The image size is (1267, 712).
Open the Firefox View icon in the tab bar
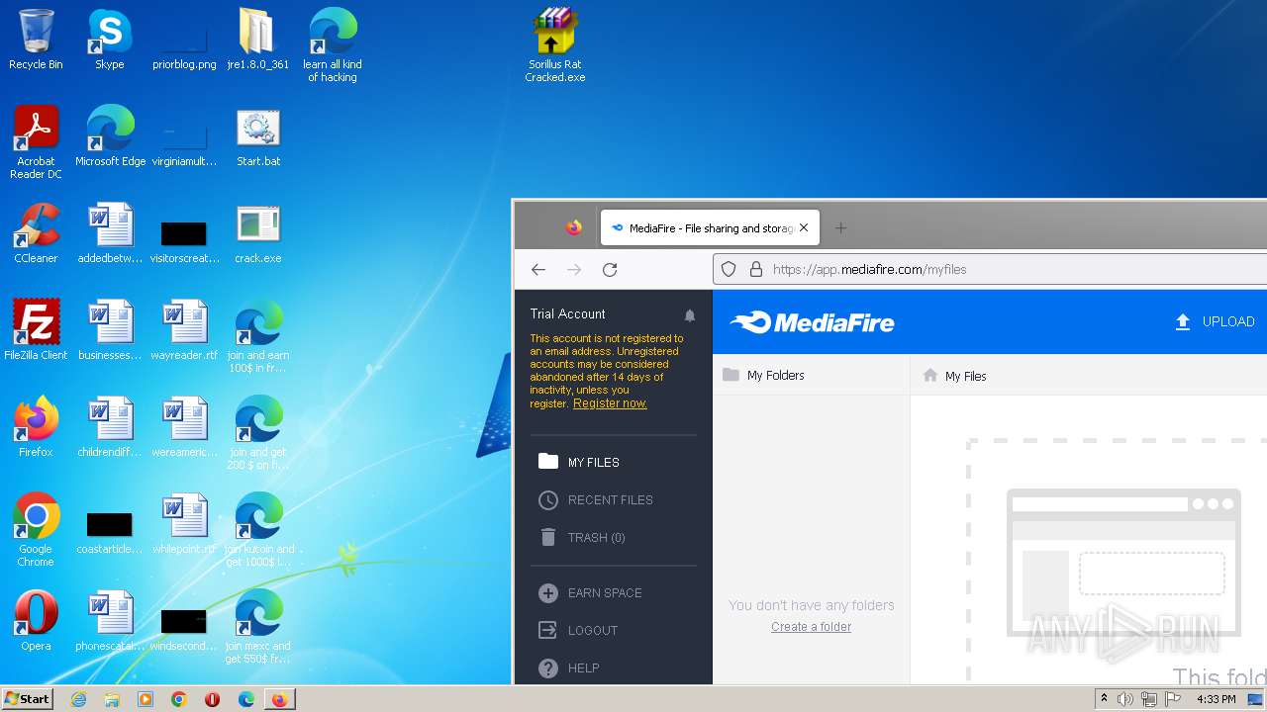tap(574, 227)
